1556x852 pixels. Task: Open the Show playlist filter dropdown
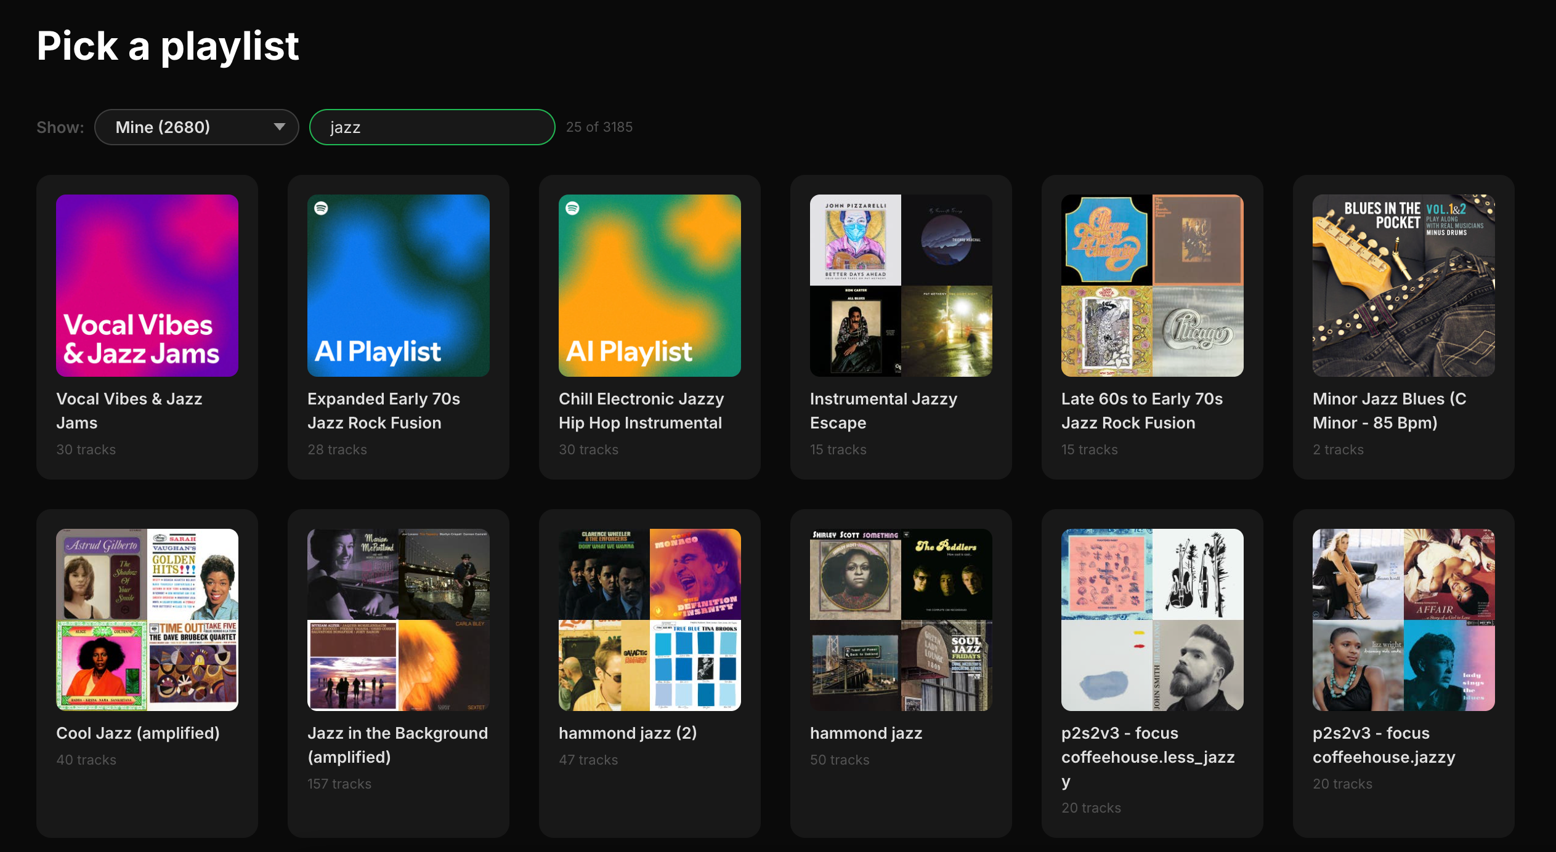tap(196, 127)
